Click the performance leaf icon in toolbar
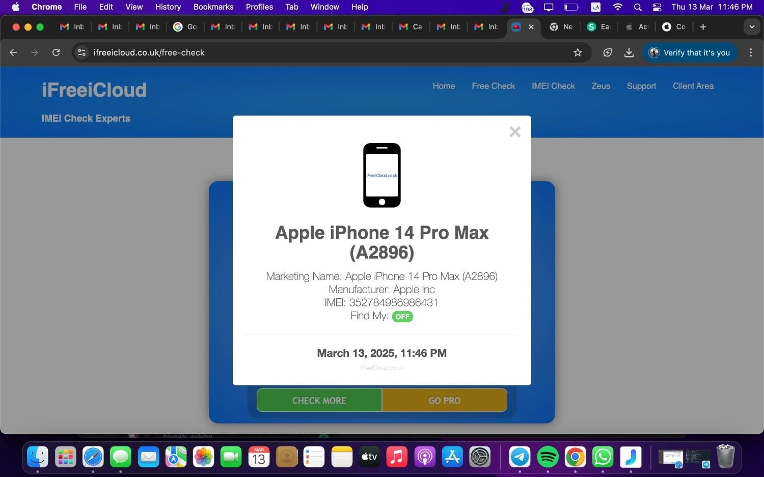This screenshot has width=764, height=477. [607, 52]
